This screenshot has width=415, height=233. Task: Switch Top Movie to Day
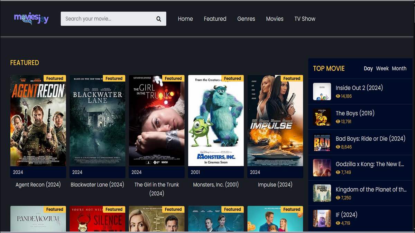[x=368, y=68]
